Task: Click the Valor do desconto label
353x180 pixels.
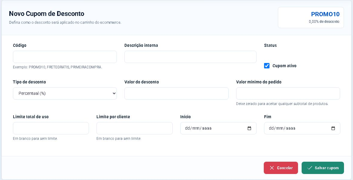Action: point(142,82)
